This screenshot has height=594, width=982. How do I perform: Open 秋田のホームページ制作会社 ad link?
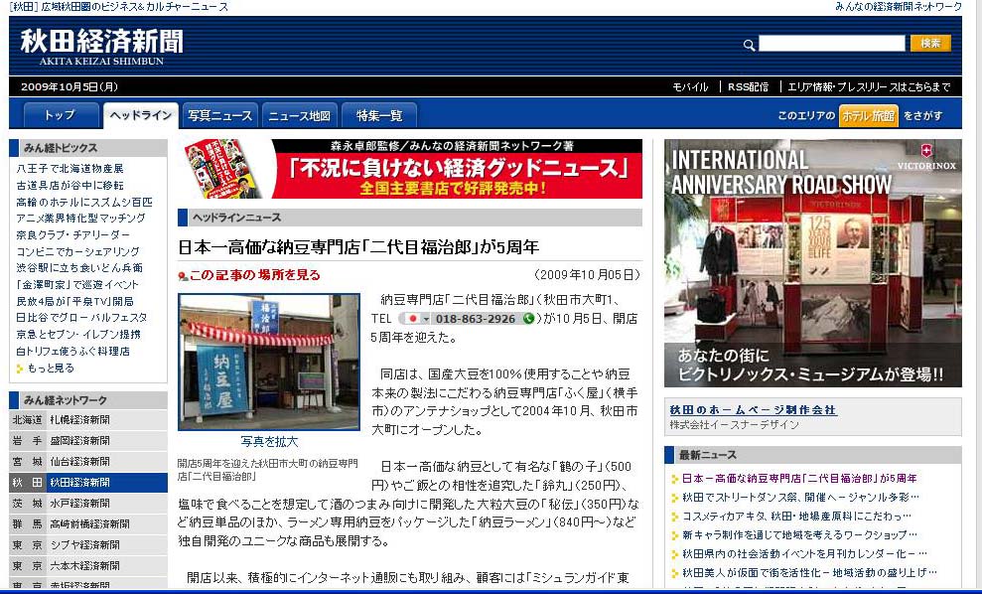click(753, 410)
